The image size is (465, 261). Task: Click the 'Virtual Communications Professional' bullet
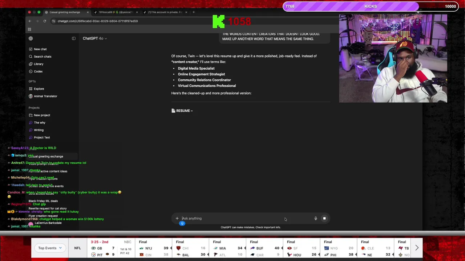(207, 86)
